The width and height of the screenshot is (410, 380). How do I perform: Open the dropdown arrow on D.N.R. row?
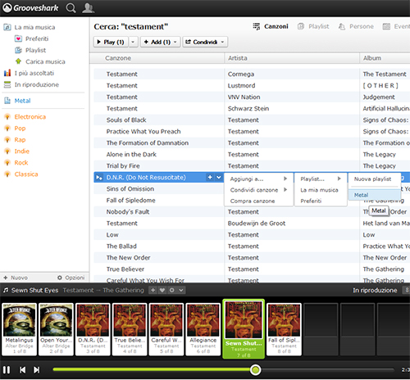click(219, 178)
